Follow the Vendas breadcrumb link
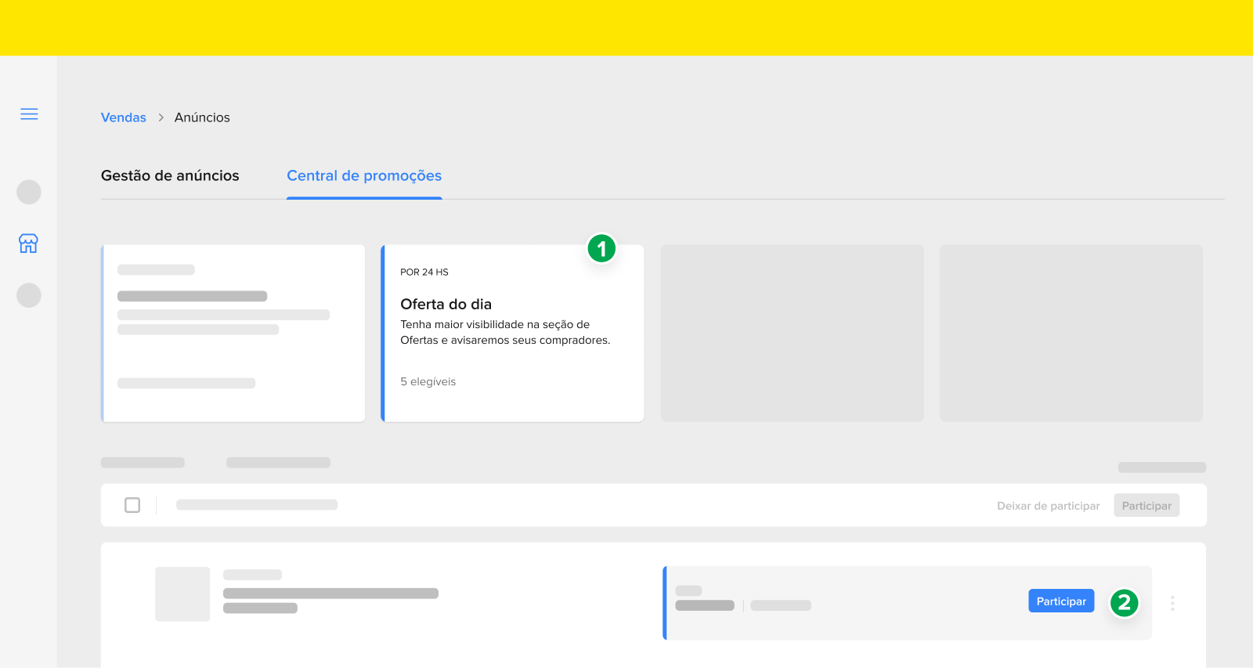Image resolution: width=1253 pixels, height=668 pixels. click(124, 117)
